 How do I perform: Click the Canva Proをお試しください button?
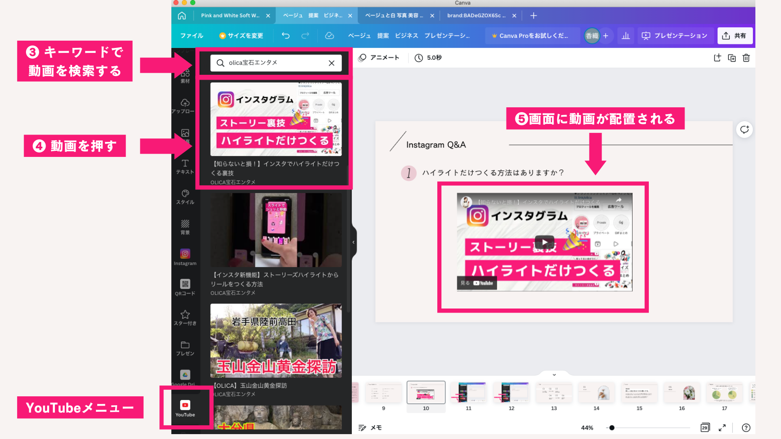pos(532,36)
